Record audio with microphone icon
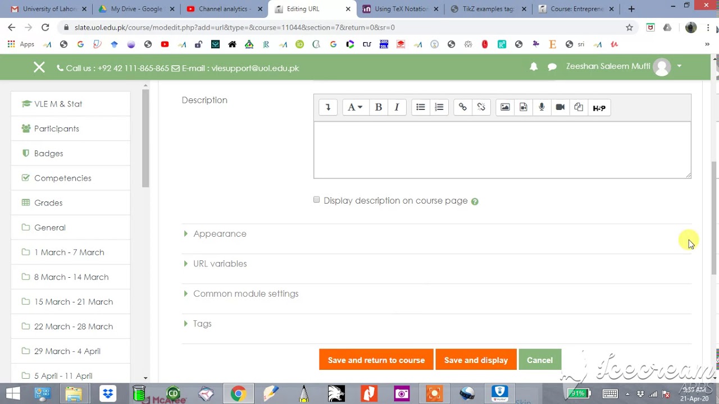 point(541,107)
